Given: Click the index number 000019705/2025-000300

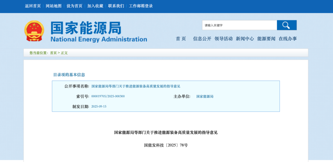Looking at the screenshot, I should coord(108,96).
